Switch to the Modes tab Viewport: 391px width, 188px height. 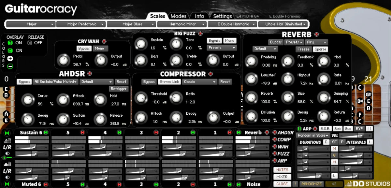click(179, 16)
